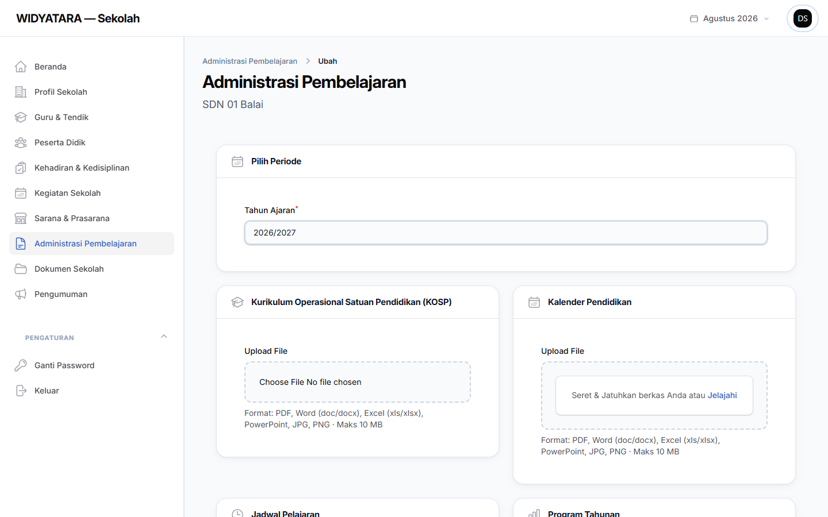Click the Pilih Periode calendar icon
The height and width of the screenshot is (517, 828).
237,161
